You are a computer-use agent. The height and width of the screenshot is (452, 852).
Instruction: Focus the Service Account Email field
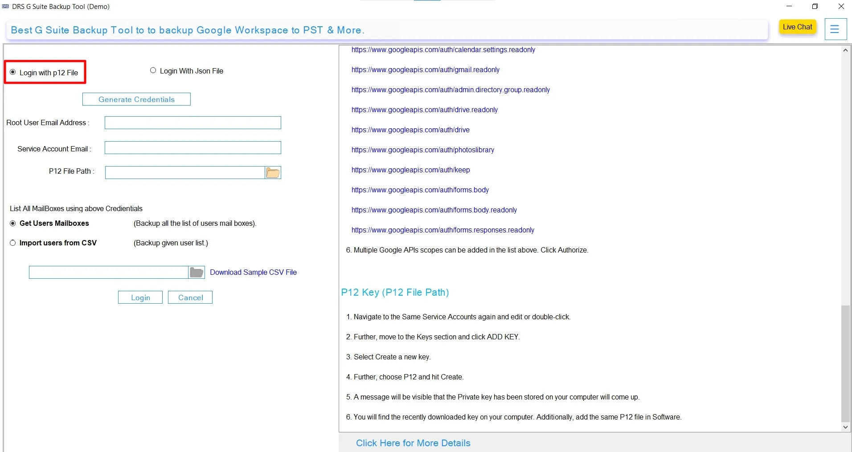[193, 148]
